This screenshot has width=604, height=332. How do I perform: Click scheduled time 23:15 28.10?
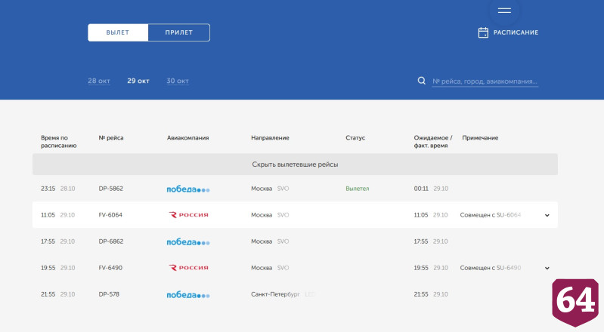pos(57,189)
